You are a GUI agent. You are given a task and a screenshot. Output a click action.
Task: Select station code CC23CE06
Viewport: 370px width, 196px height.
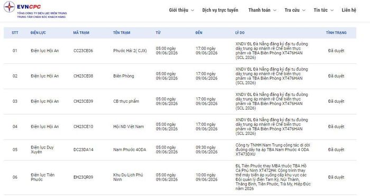pos(83,51)
